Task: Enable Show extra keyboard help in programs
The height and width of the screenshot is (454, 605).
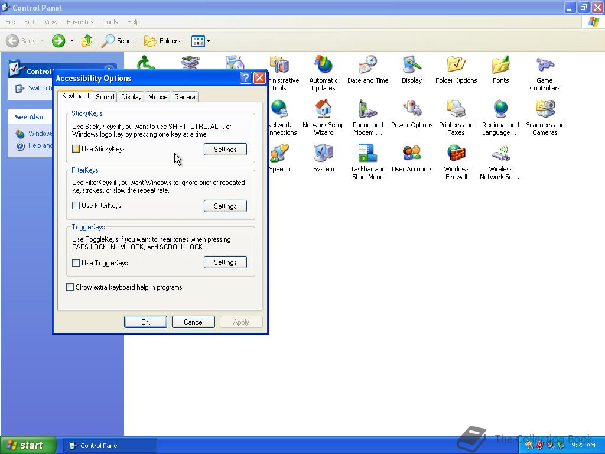Action: [70, 287]
